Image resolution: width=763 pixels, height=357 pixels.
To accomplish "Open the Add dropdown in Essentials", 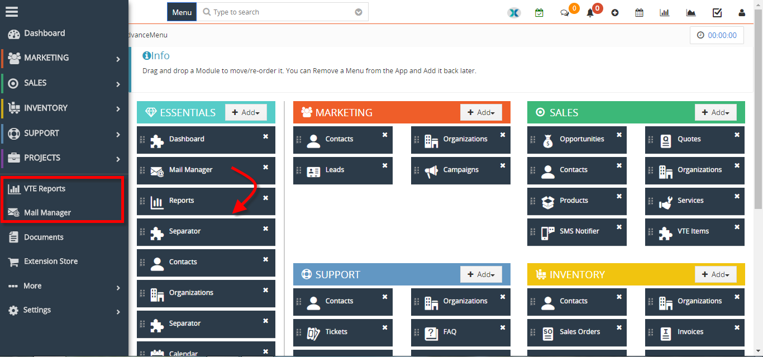I will 246,112.
